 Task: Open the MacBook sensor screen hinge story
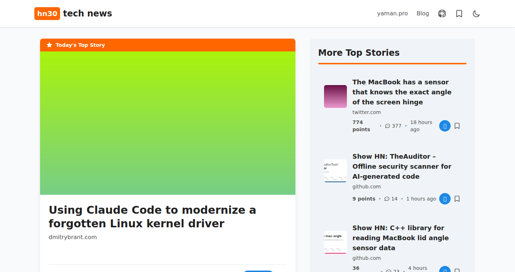click(x=402, y=92)
